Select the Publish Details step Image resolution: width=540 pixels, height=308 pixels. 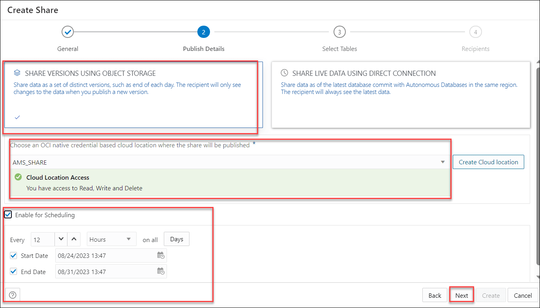point(204,32)
